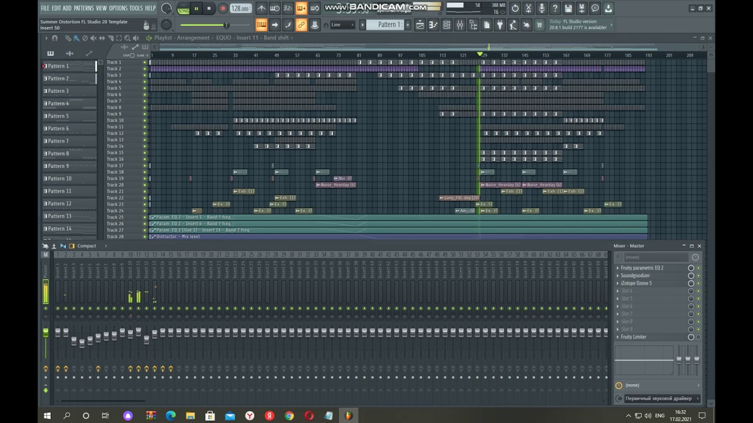Adjust the master volume knob
Viewport: 753px width, 423px height.
166,8
